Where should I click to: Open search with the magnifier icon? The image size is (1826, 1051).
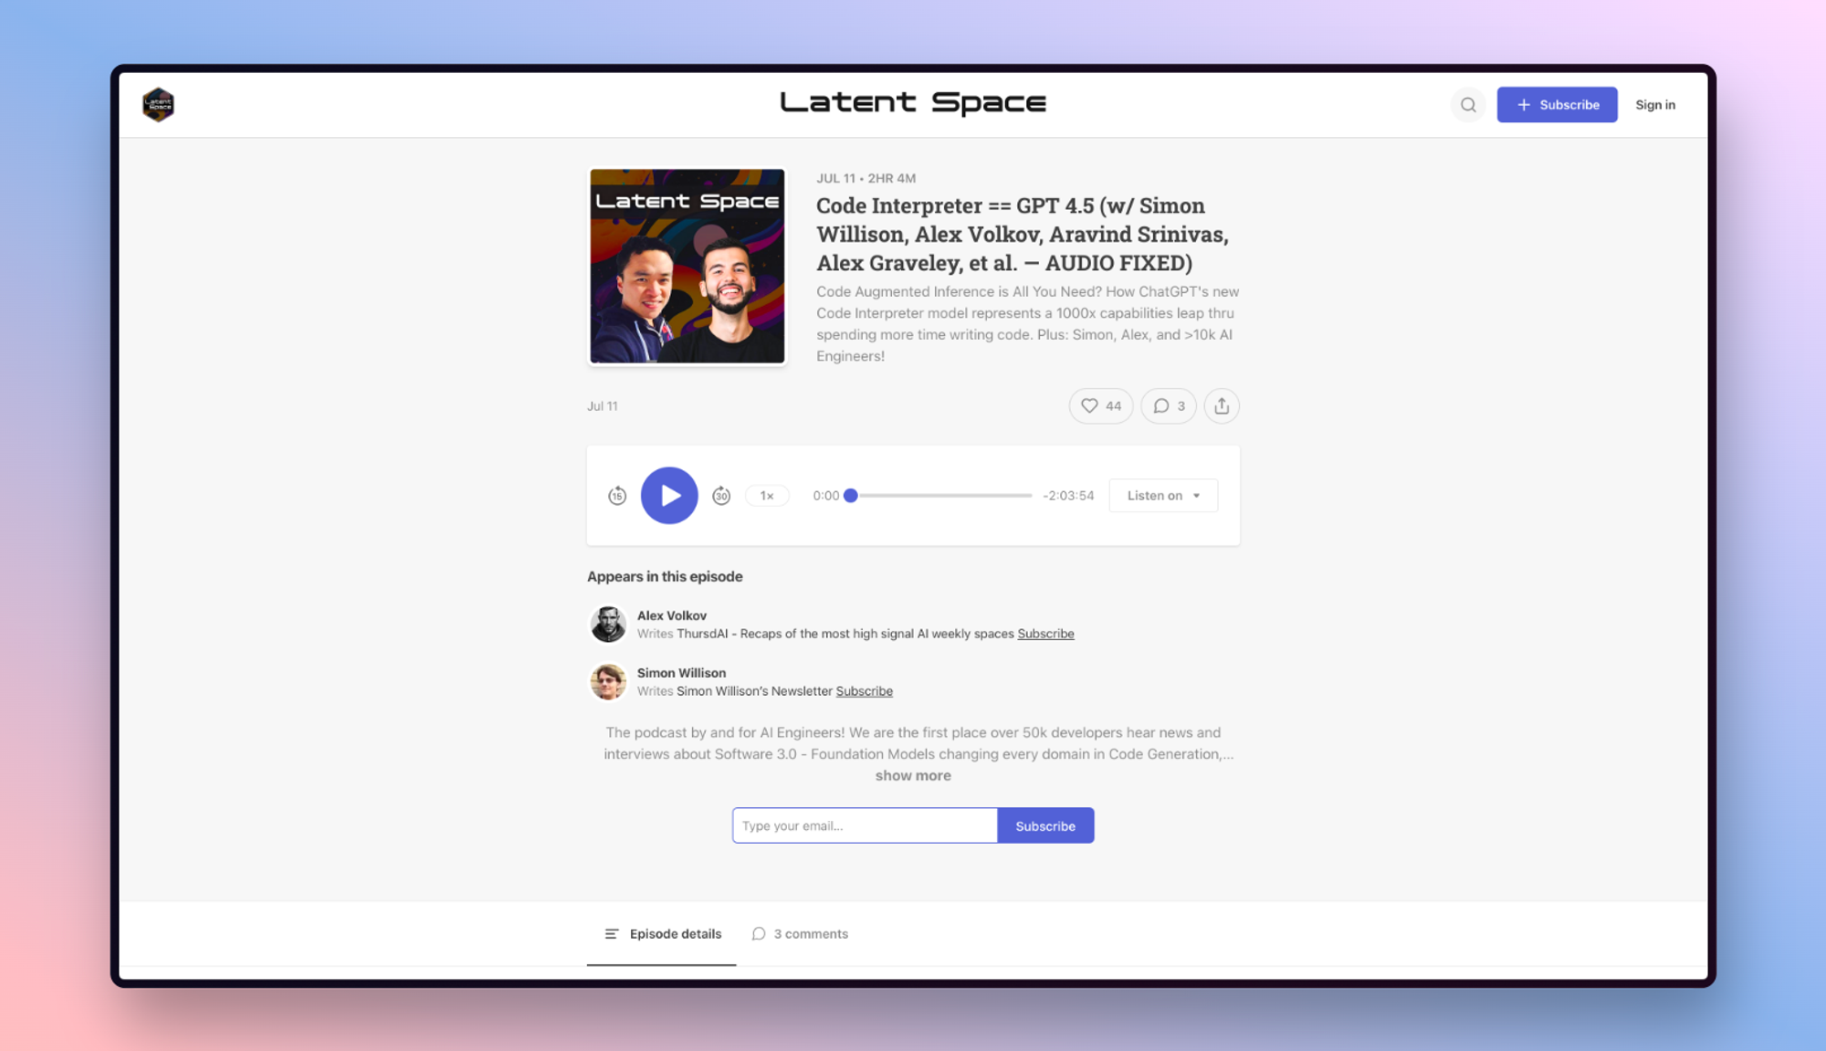click(1468, 104)
